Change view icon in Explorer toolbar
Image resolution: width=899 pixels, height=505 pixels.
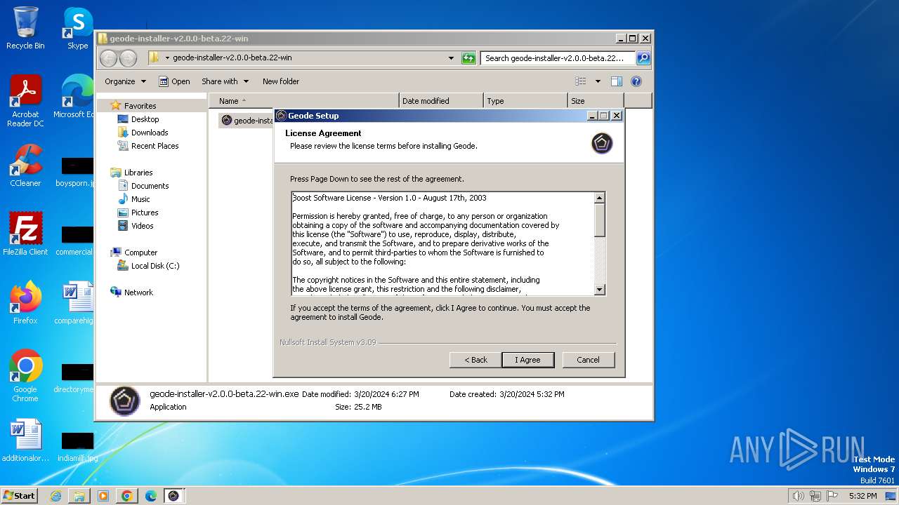point(581,81)
